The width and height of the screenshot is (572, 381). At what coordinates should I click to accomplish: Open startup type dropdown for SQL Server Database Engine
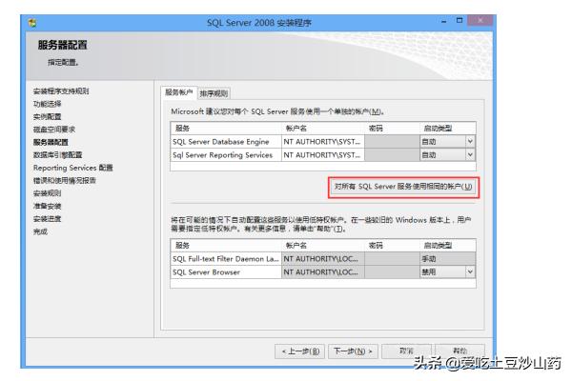470,141
